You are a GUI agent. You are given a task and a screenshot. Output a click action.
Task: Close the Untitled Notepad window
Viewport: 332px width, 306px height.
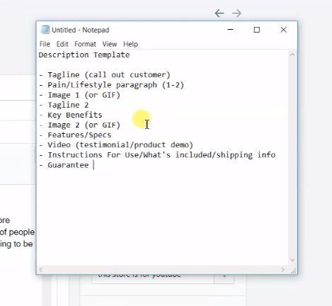coord(284,30)
